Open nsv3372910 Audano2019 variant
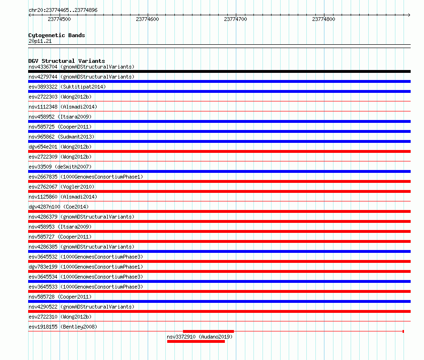 [200, 337]
